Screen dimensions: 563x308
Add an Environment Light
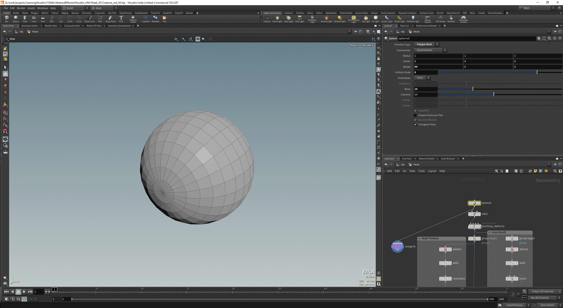(x=354, y=19)
